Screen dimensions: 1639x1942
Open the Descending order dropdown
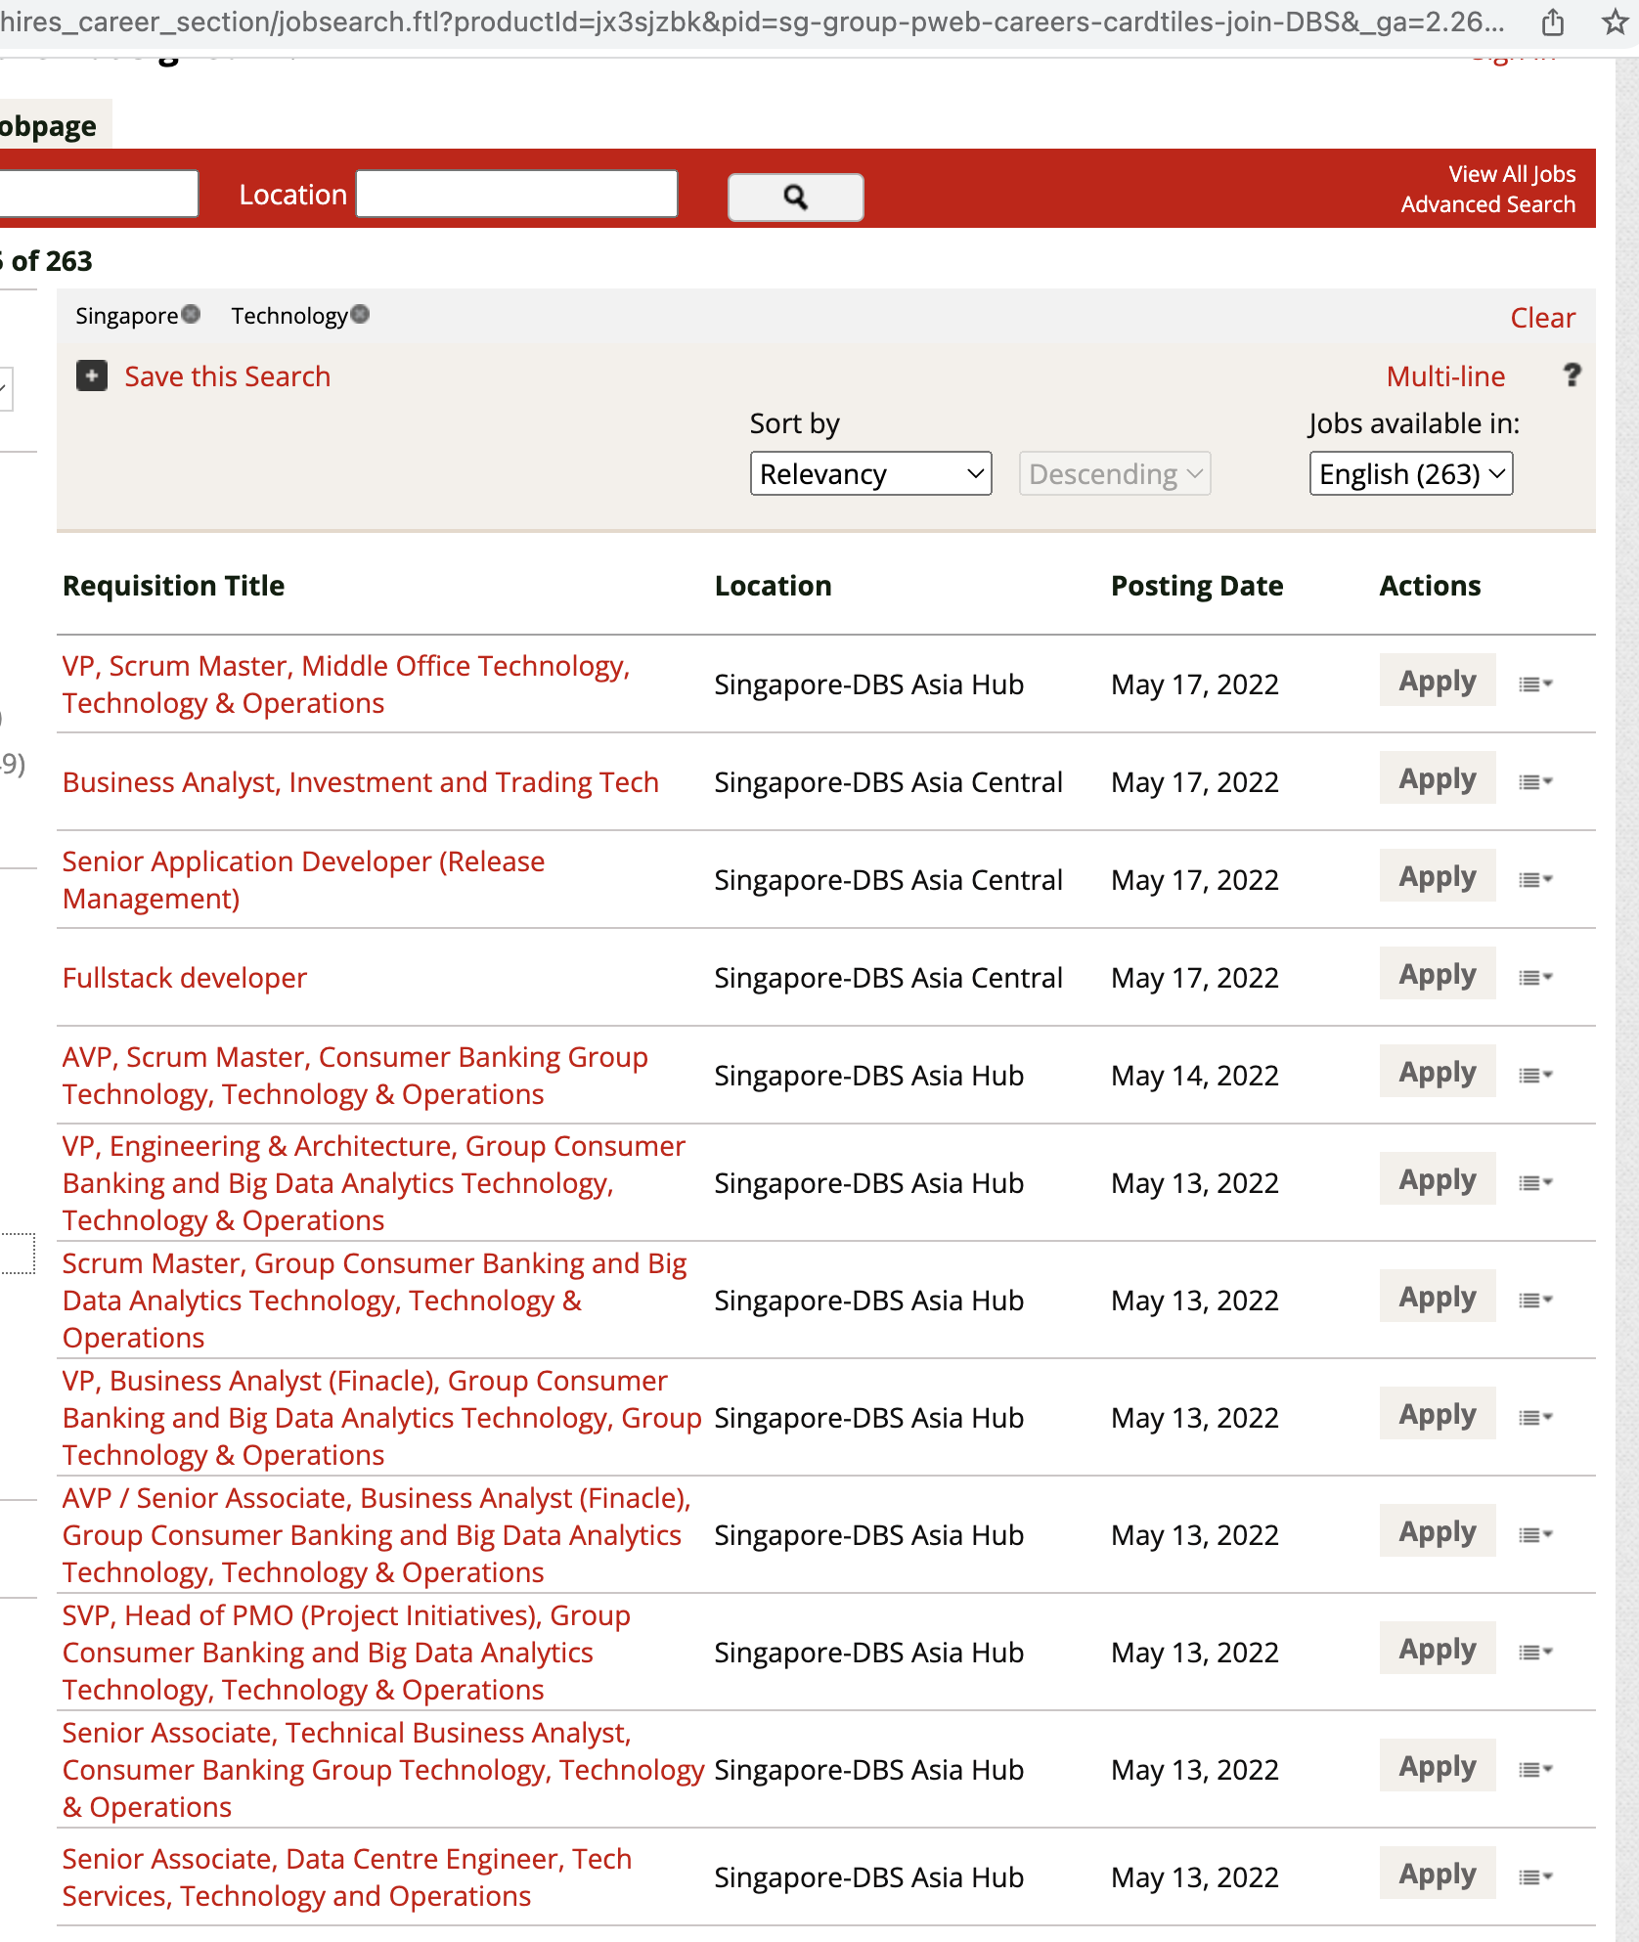coord(1115,473)
